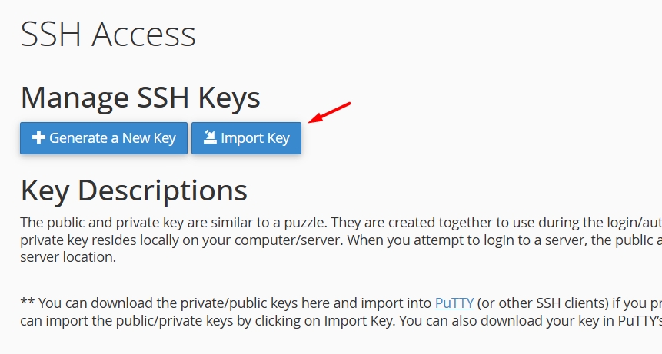Image resolution: width=662 pixels, height=354 pixels.
Task: Click the plus icon on Generate button
Action: pyautogui.click(x=38, y=139)
